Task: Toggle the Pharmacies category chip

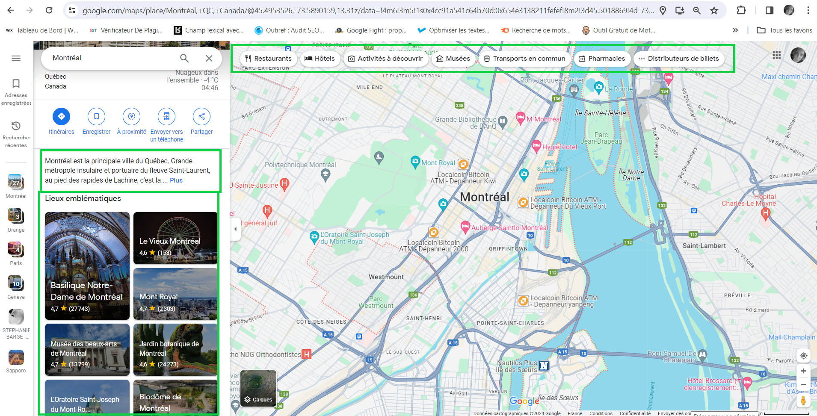Action: click(602, 58)
